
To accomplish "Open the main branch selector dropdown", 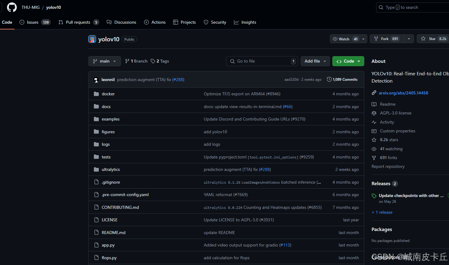I will pyautogui.click(x=105, y=61).
